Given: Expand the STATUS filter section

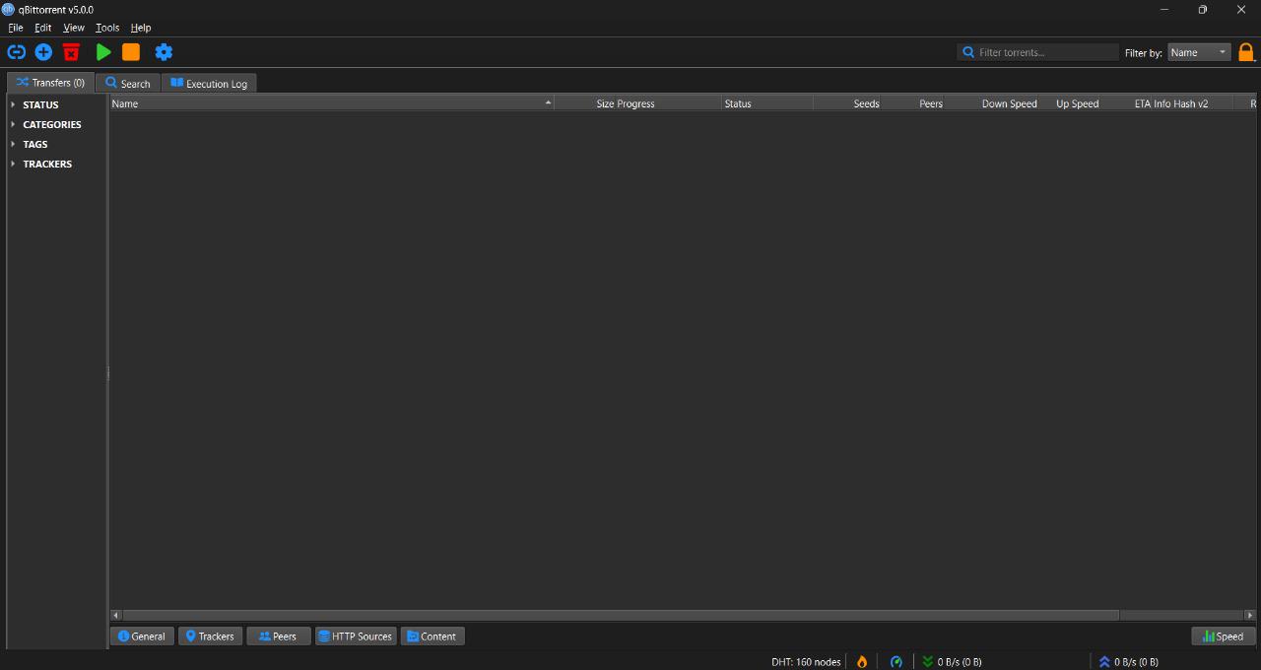Looking at the screenshot, I should tap(39, 104).
